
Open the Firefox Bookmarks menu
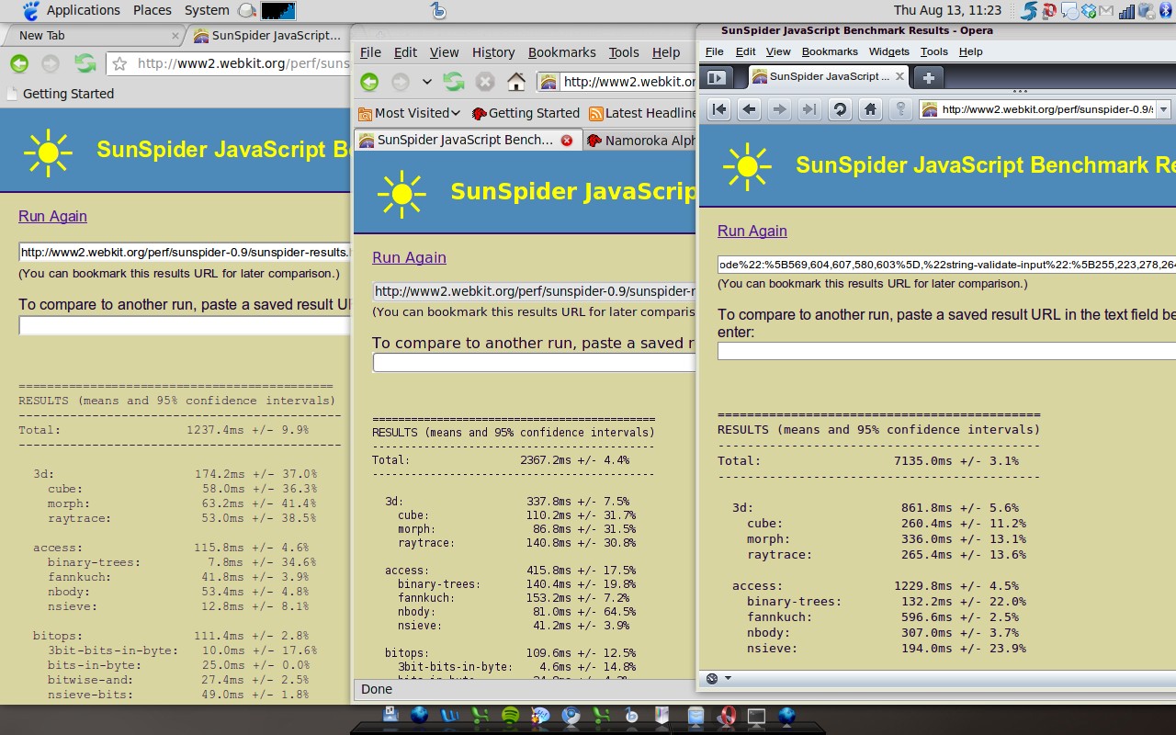[x=561, y=52]
